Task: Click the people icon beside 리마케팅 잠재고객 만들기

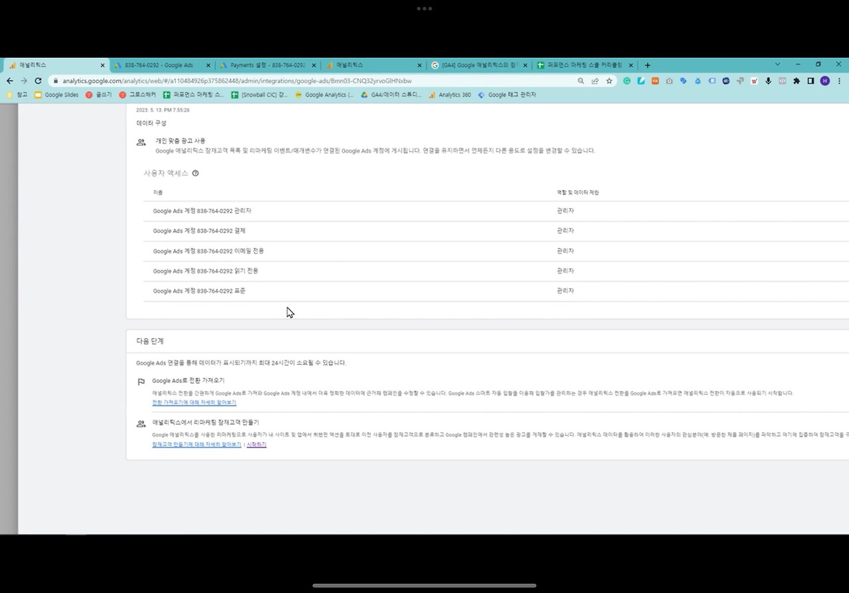Action: 141,424
